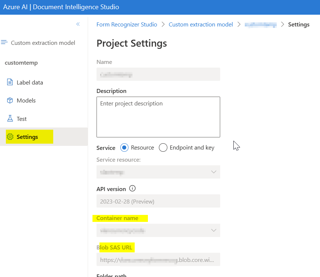Click the disabled Name field

[x=158, y=74]
